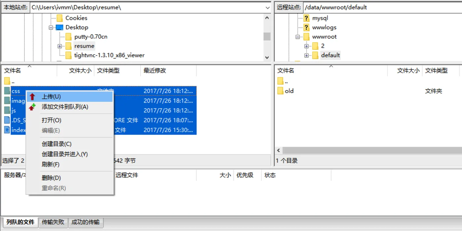Choose 添加文件到队列(A) menu entry
The height and width of the screenshot is (231, 462).
coord(70,107)
